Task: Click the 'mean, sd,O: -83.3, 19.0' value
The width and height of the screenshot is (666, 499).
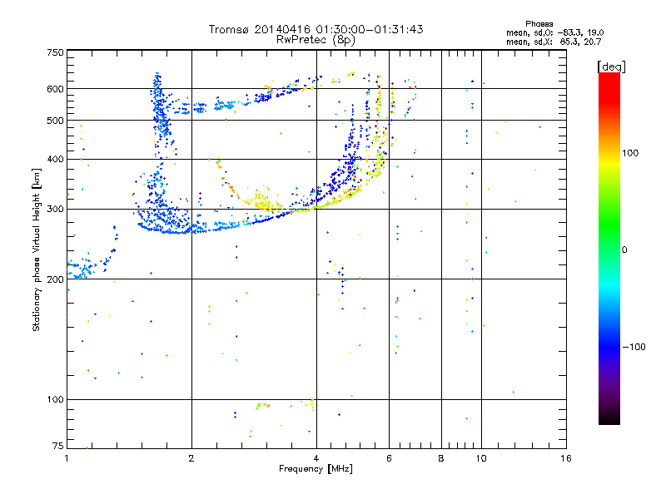Action: pyautogui.click(x=554, y=32)
